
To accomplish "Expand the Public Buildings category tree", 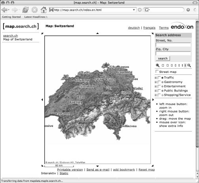I will coord(156,91).
